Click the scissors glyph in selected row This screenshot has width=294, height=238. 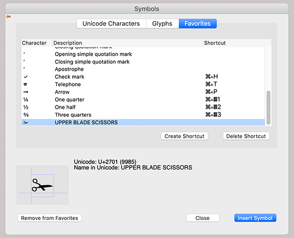pyautogui.click(x=26, y=122)
